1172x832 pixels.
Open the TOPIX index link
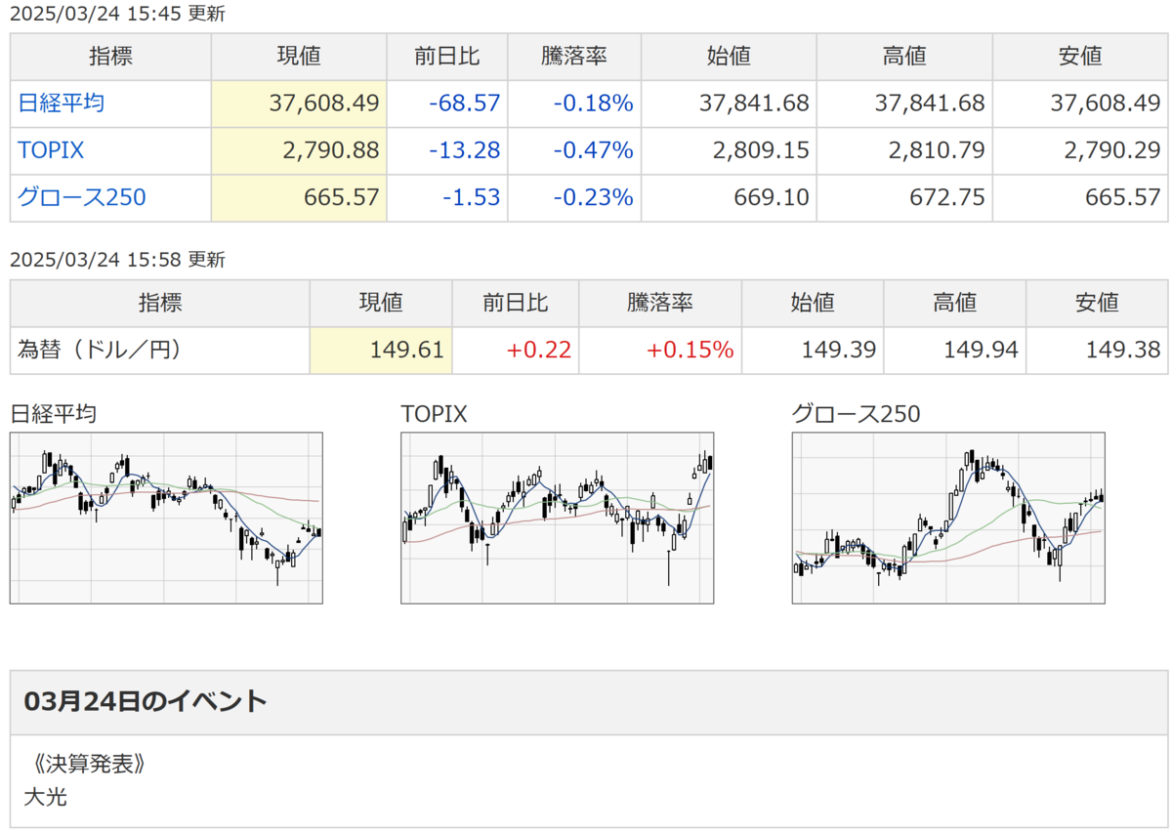pyautogui.click(x=51, y=150)
